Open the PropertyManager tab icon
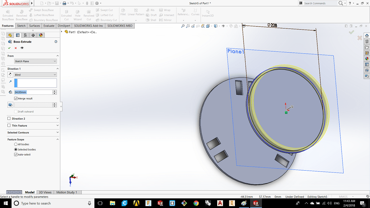The image size is (370, 208). (x=18, y=35)
